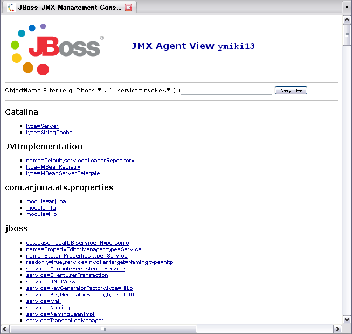
Task: Select the JBoss JMX Management Console tab
Action: pyautogui.click(x=70, y=8)
